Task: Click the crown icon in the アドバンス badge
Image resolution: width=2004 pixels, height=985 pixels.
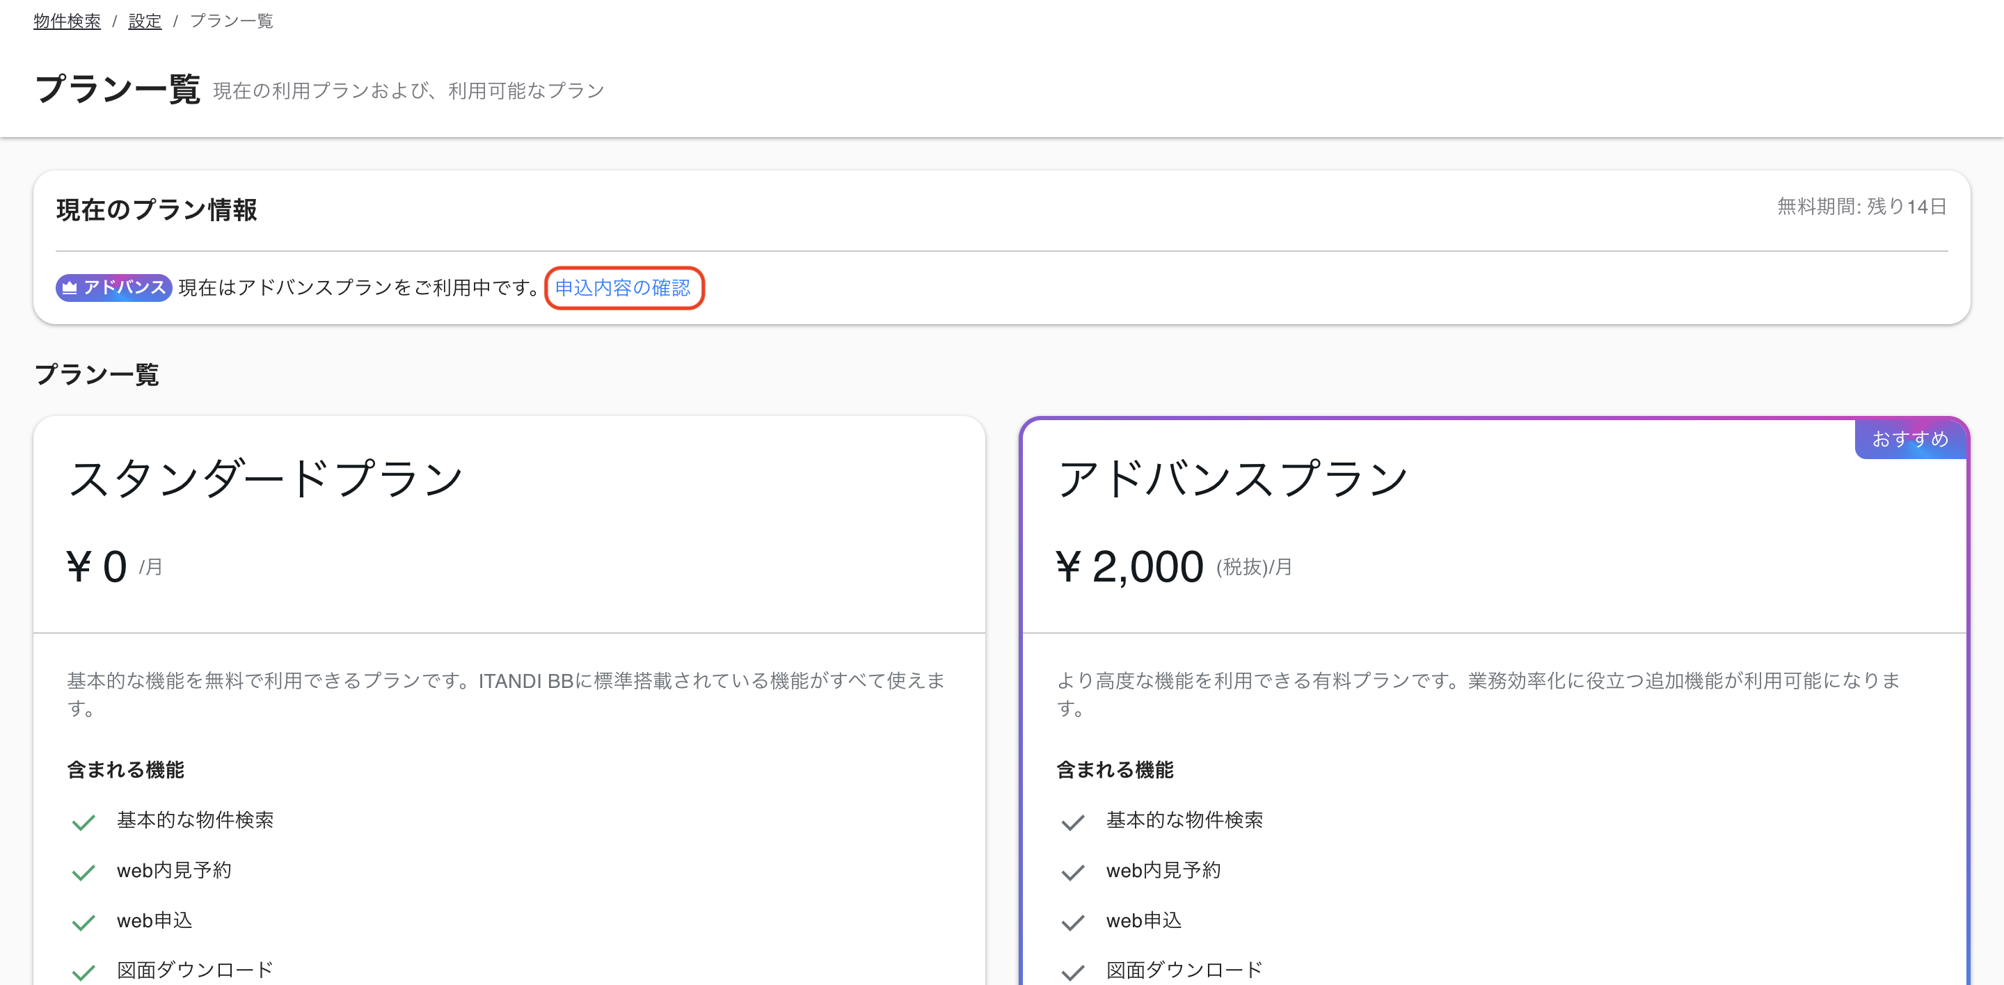Action: click(70, 288)
